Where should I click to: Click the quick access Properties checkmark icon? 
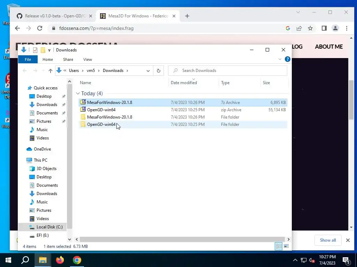[x=35, y=50]
